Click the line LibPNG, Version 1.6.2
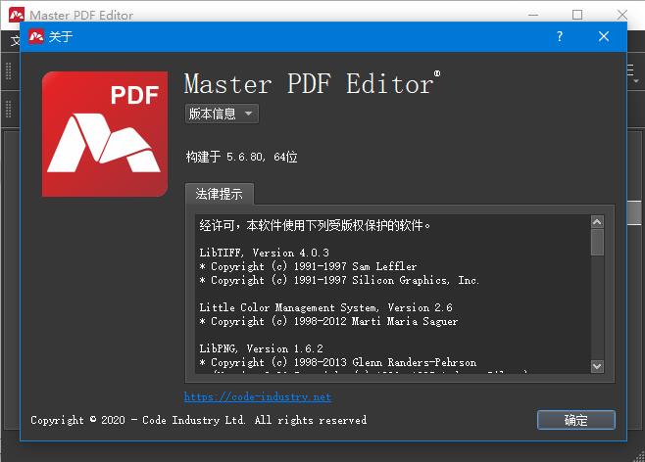645x462 pixels. [261, 348]
